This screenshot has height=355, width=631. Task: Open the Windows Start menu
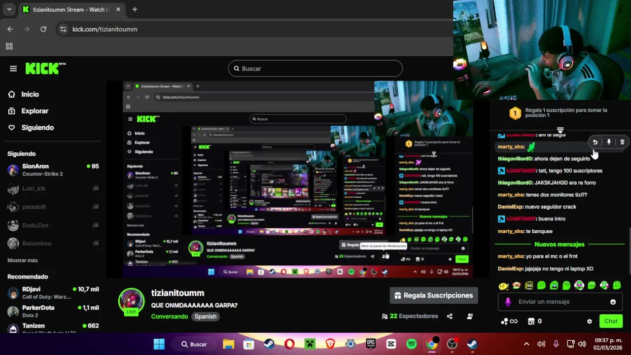(x=159, y=344)
